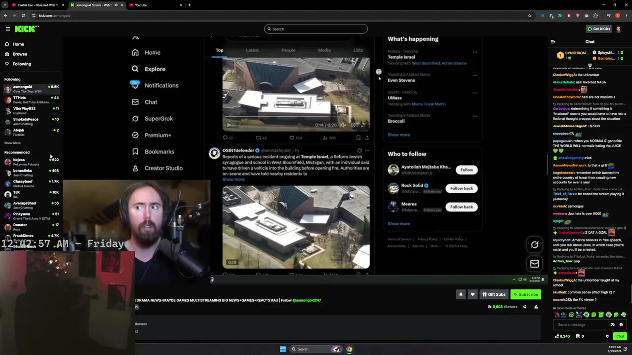Follow Ayatollah Mojtaba Khamenei account
The width and height of the screenshot is (632, 355).
[x=467, y=170]
